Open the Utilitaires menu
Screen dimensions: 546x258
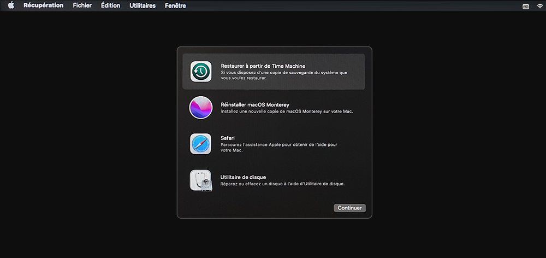143,5
